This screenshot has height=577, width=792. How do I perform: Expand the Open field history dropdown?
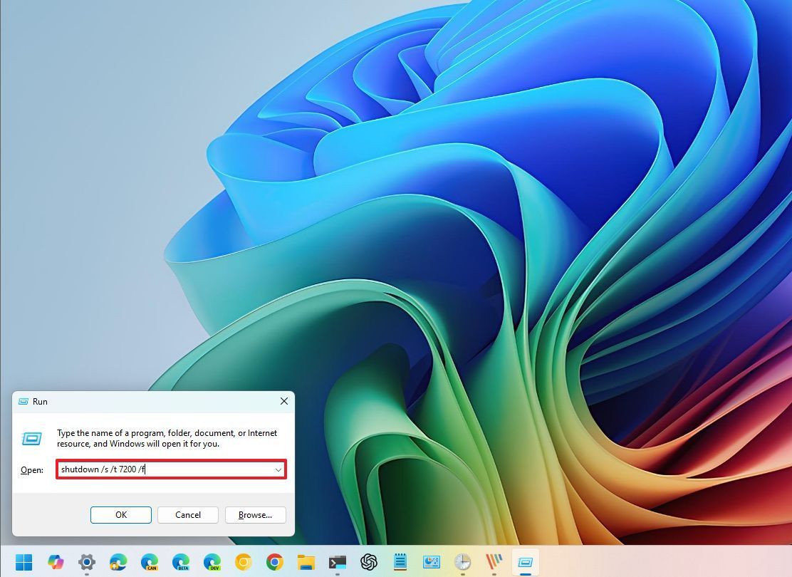point(278,469)
